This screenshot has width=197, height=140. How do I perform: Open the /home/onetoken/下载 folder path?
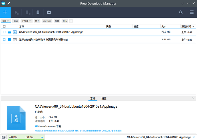click(49, 126)
